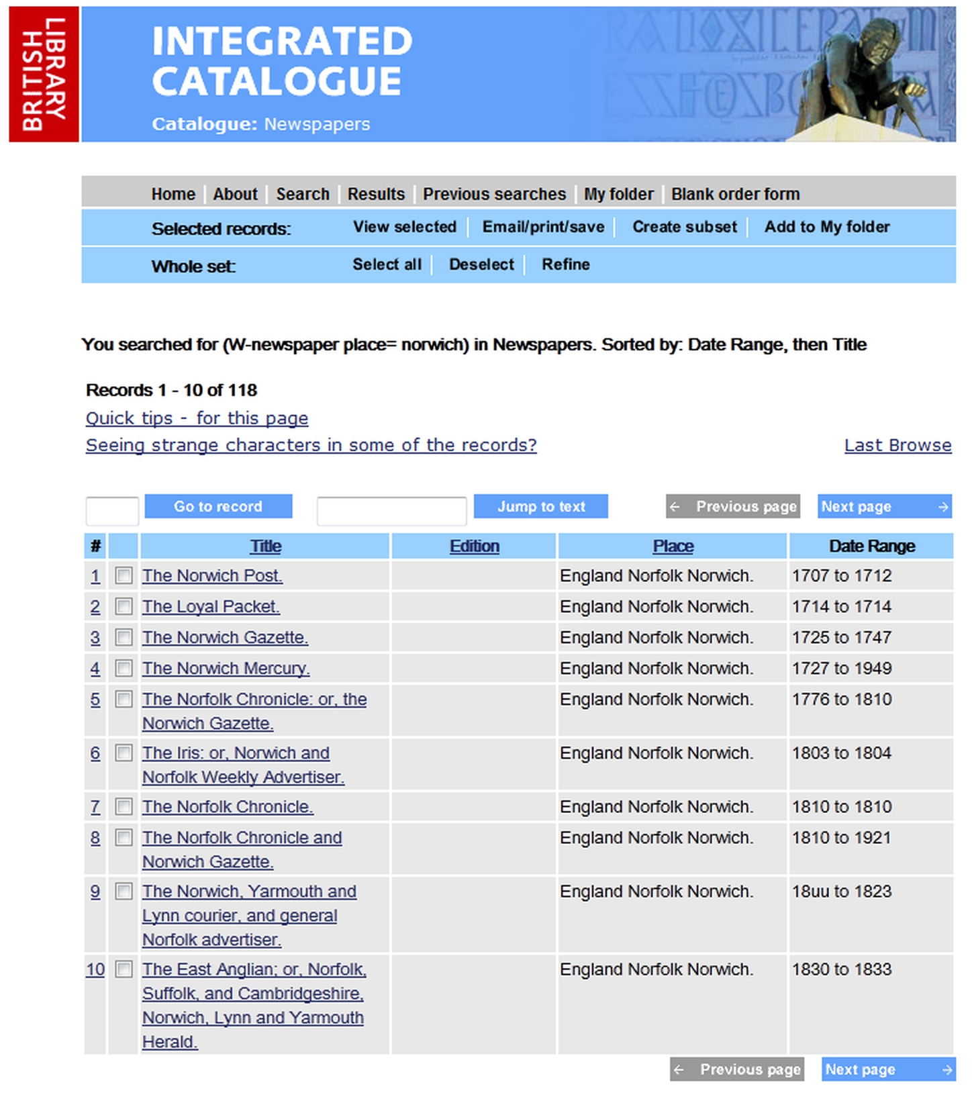Open The Iris: or, Norwich and Norfolk Weekly Advertiser

click(x=243, y=765)
